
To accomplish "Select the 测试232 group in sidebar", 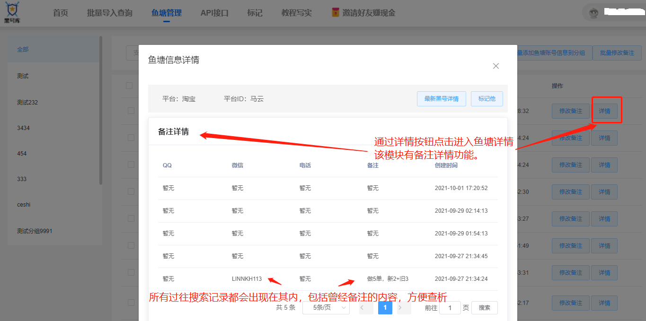I will pyautogui.click(x=27, y=103).
